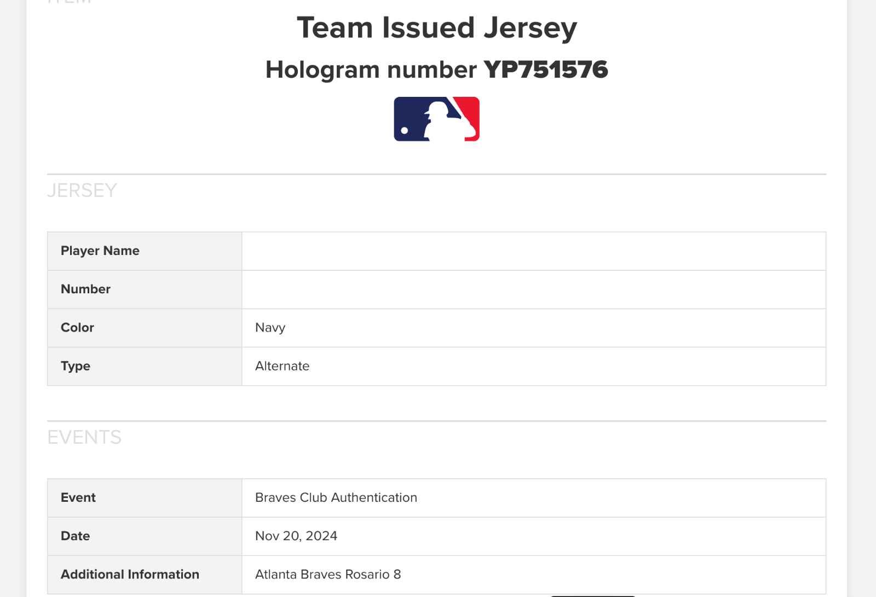This screenshot has height=597, width=876.
Task: Click the Date row label
Action: pos(76,536)
